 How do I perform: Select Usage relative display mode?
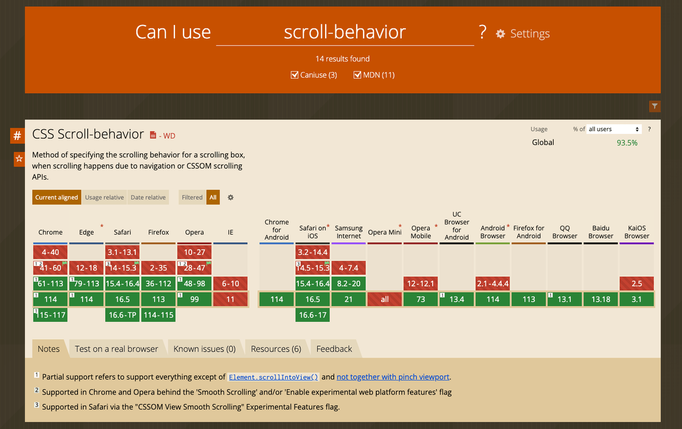pos(104,197)
